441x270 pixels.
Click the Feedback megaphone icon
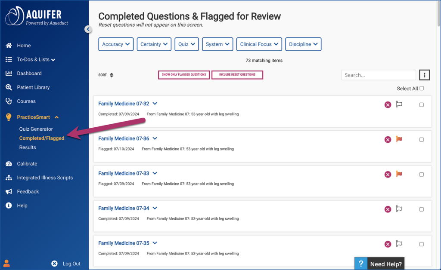tap(9, 191)
